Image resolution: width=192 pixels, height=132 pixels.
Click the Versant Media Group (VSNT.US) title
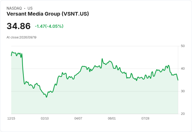(48, 14)
